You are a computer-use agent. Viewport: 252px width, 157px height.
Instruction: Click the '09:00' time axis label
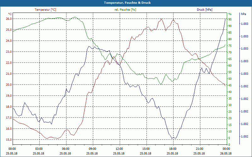click(x=93, y=149)
